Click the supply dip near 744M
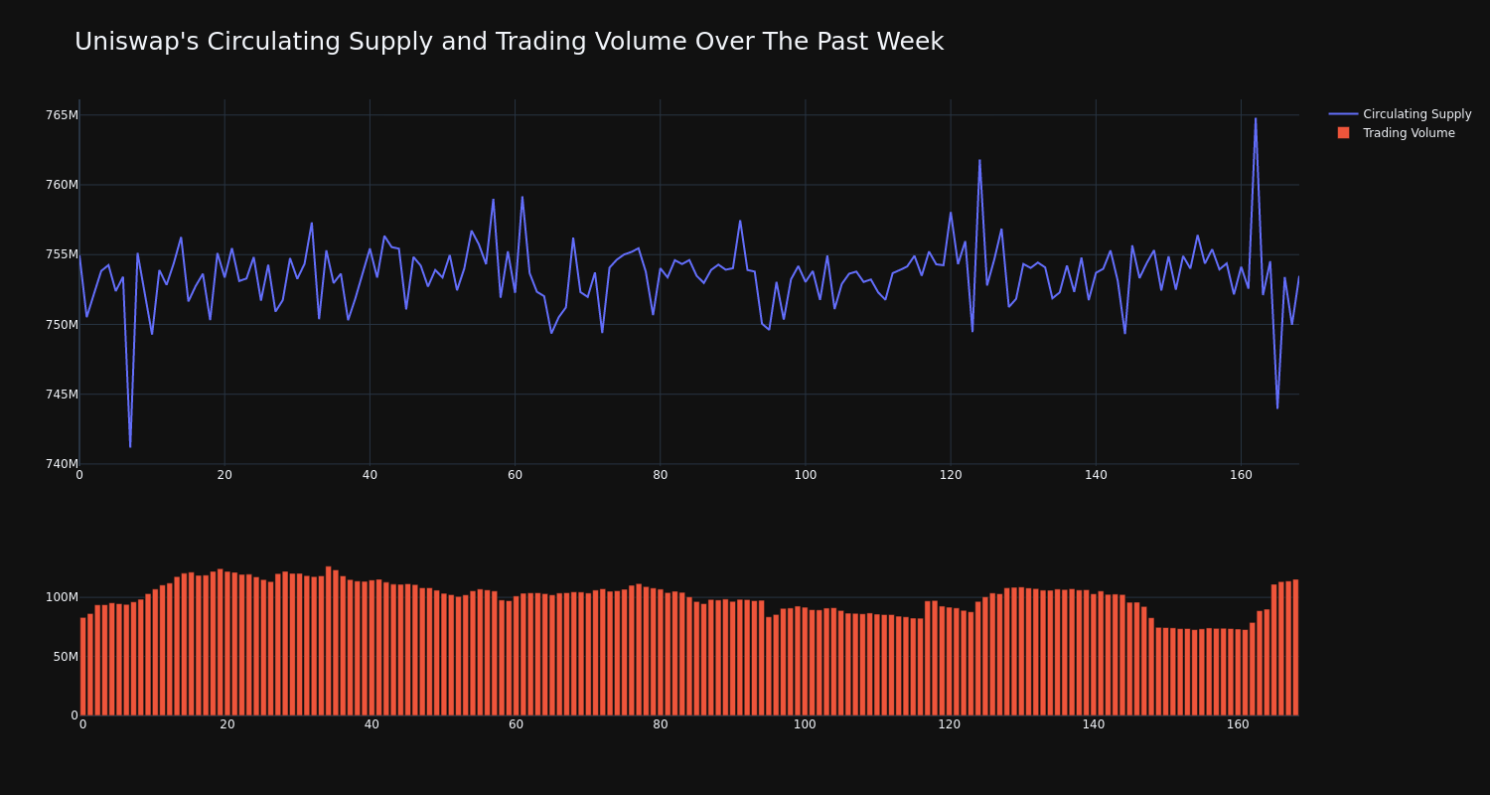1490x795 pixels. [1277, 407]
